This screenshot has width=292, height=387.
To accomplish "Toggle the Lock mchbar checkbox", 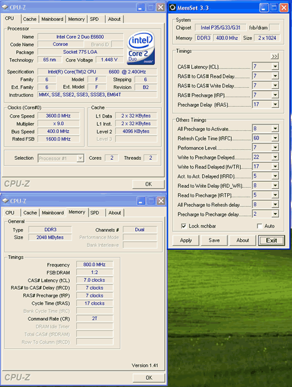I will (184, 226).
